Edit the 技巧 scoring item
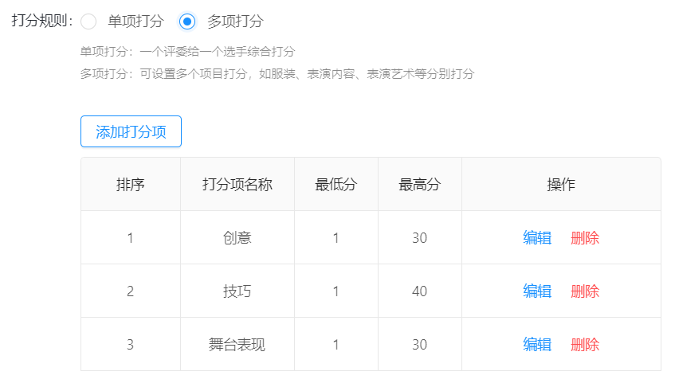 (537, 291)
